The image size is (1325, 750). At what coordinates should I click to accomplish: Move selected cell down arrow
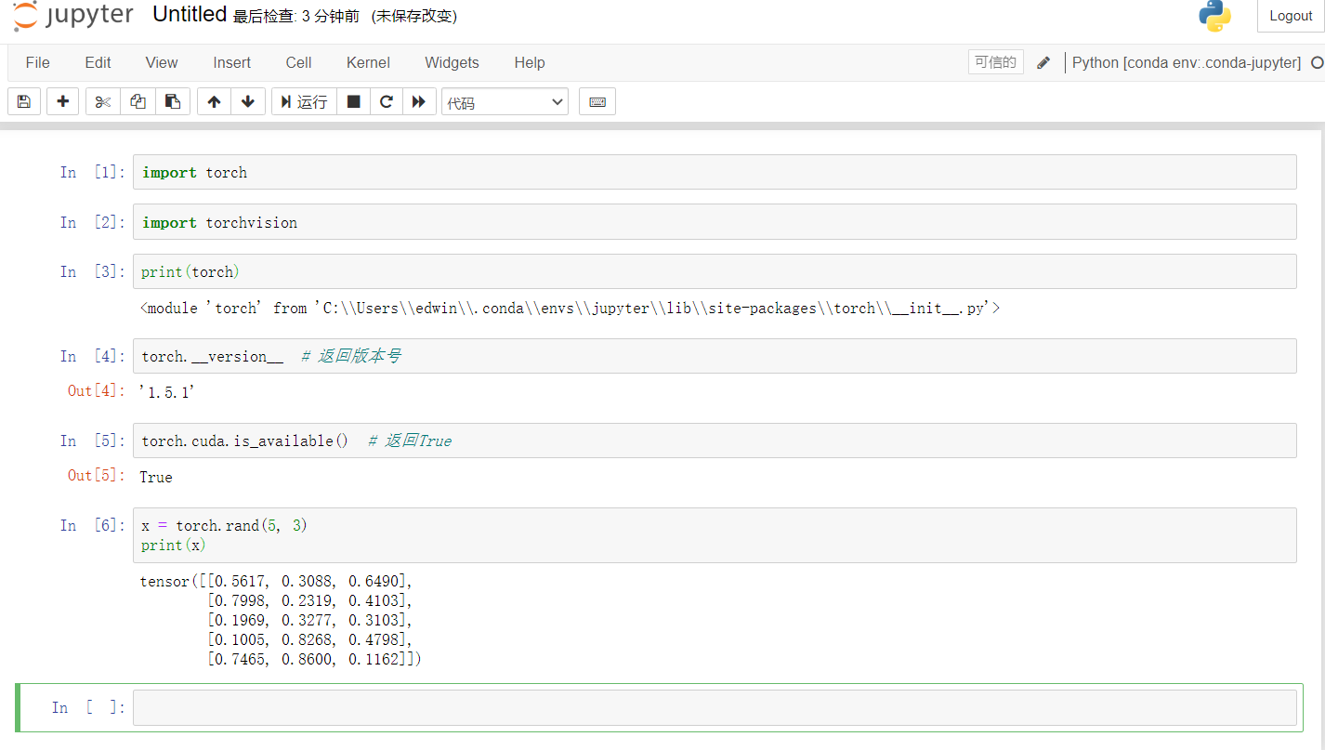(248, 101)
